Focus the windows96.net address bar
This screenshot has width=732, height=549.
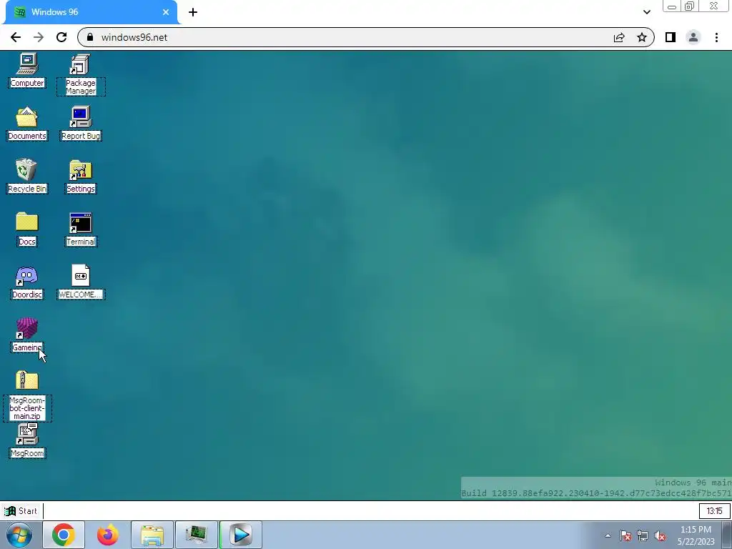click(x=345, y=37)
